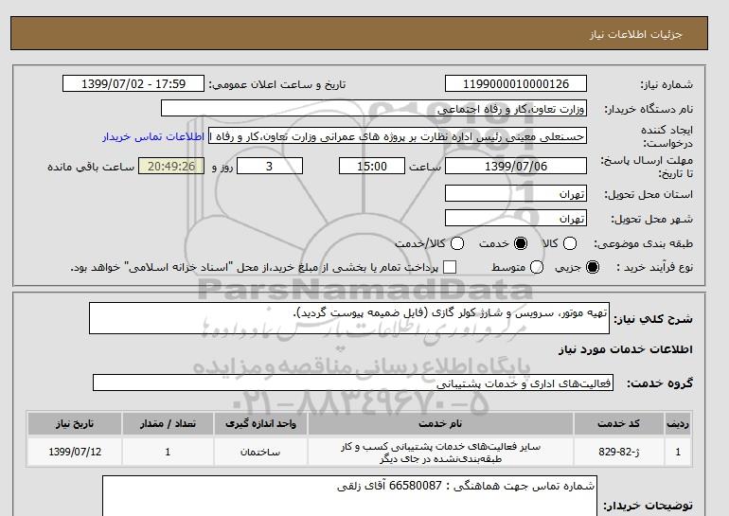The width and height of the screenshot is (729, 516).
Task: Choose the کالا/خدمت radio option
Action: click(x=457, y=243)
